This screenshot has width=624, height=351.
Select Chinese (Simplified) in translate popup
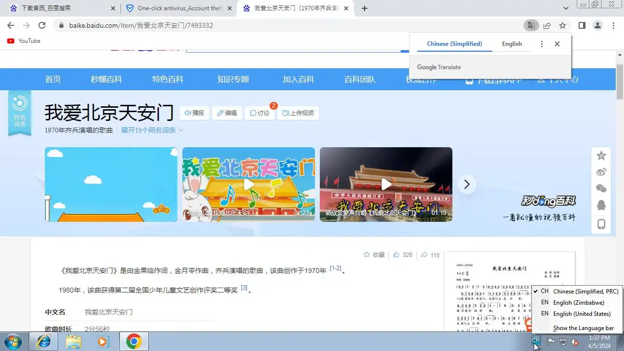click(454, 44)
